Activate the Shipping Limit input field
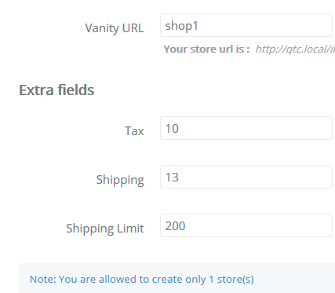 tap(247, 225)
